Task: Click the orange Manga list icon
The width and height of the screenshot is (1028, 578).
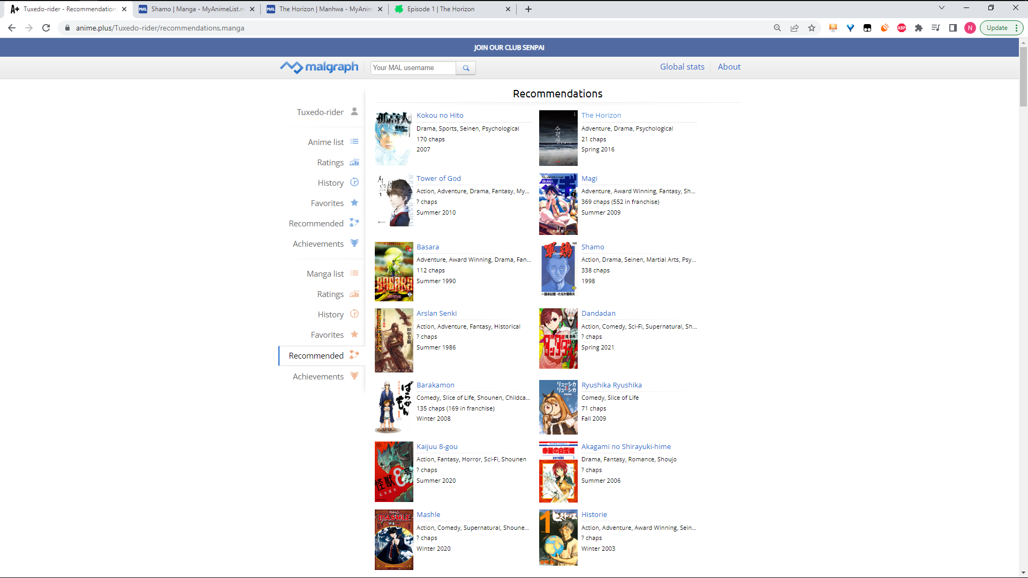Action: (354, 273)
